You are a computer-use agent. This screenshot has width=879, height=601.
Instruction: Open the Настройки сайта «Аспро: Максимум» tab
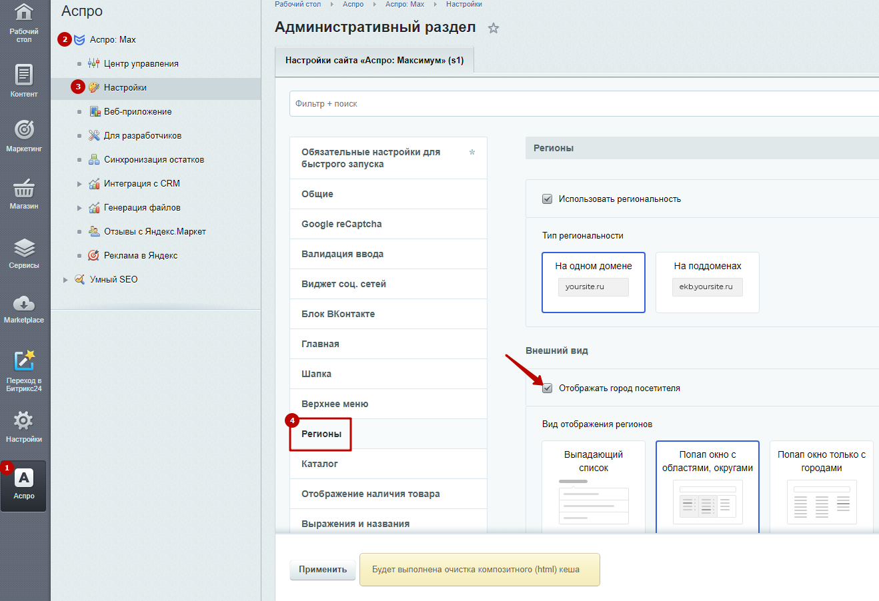tap(374, 61)
